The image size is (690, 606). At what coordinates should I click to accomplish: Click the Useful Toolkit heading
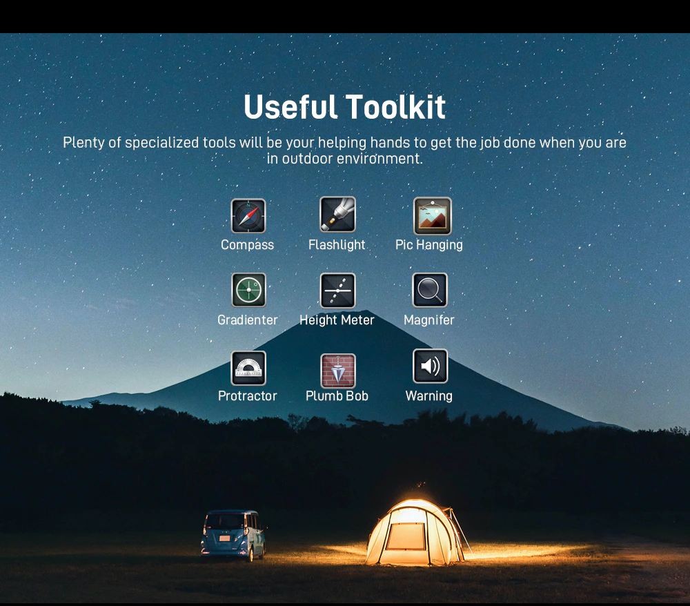344,107
